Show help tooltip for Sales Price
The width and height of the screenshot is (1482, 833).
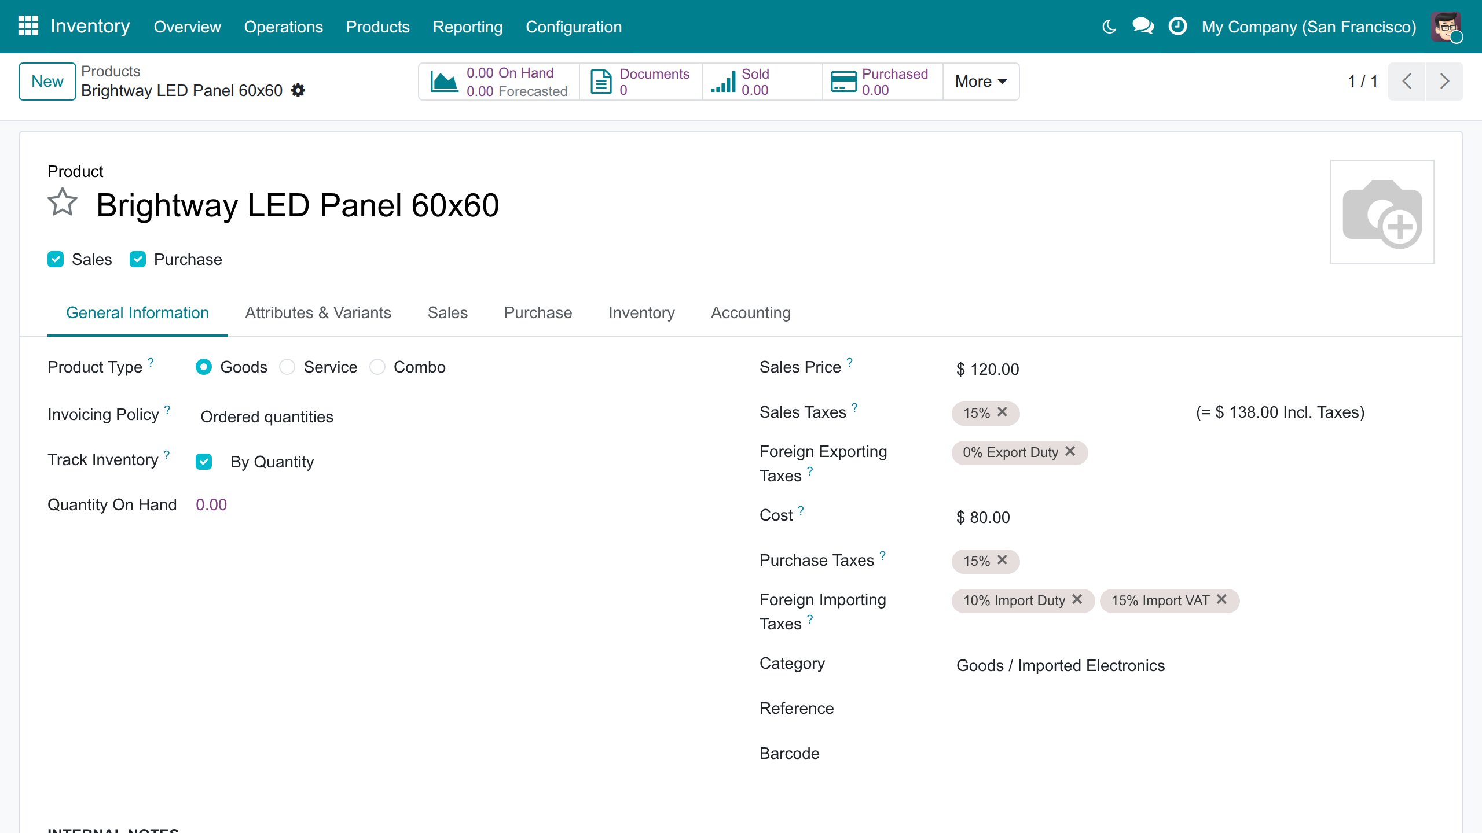849,362
